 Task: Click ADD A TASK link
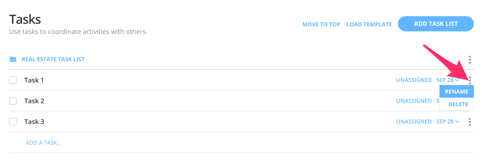[x=43, y=143]
